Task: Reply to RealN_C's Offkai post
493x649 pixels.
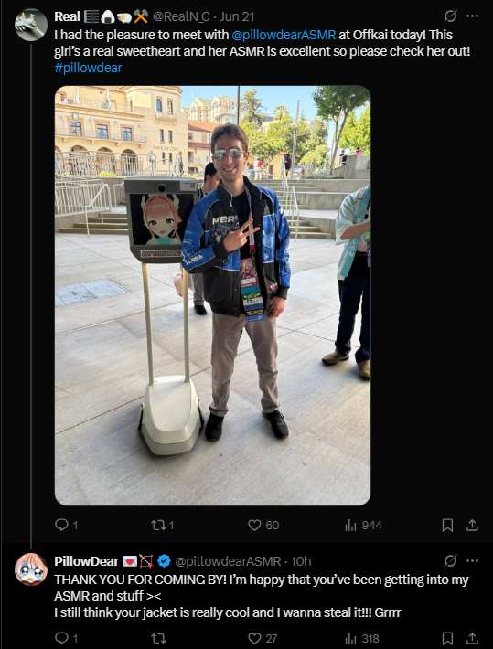Action: pos(66,526)
